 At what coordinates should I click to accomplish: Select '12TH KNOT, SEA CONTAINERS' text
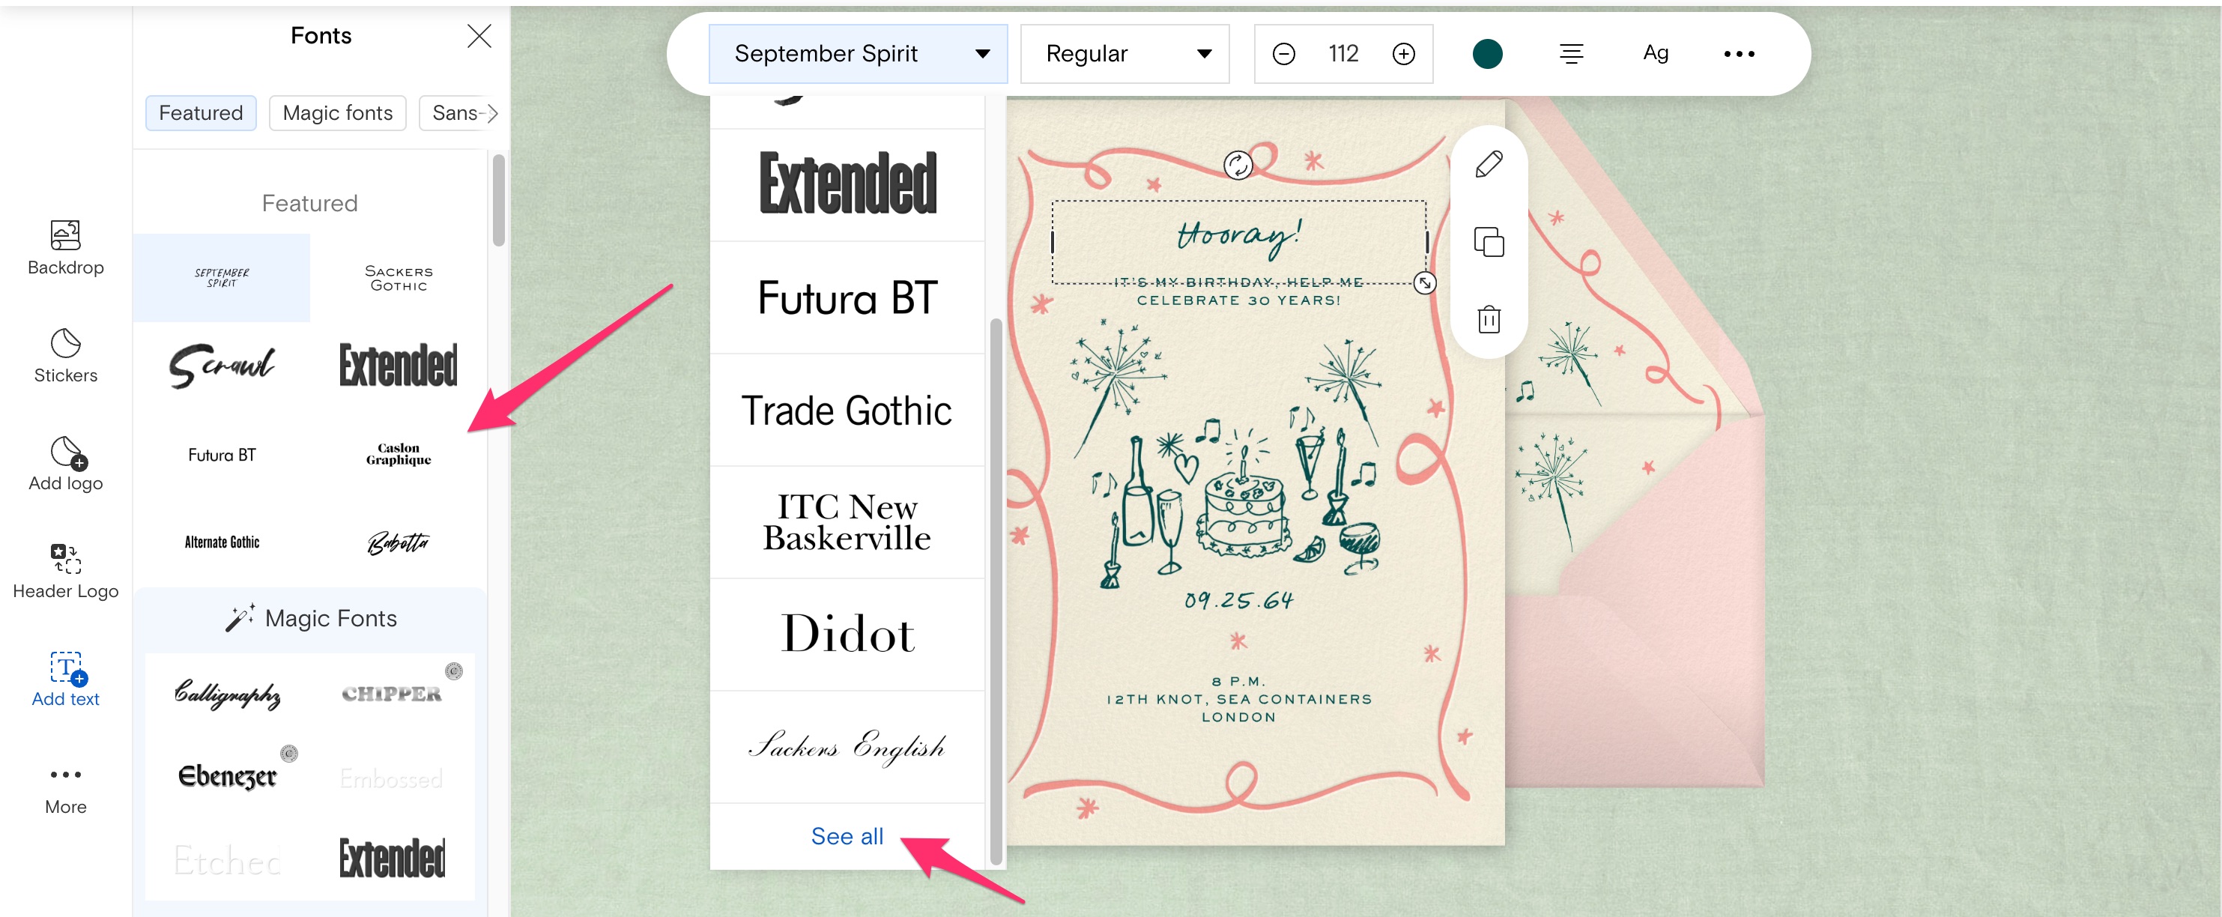1238,699
